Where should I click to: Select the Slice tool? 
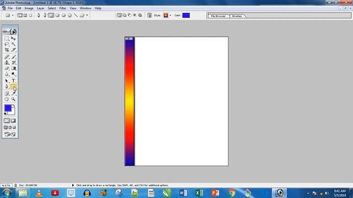[x=13, y=50]
